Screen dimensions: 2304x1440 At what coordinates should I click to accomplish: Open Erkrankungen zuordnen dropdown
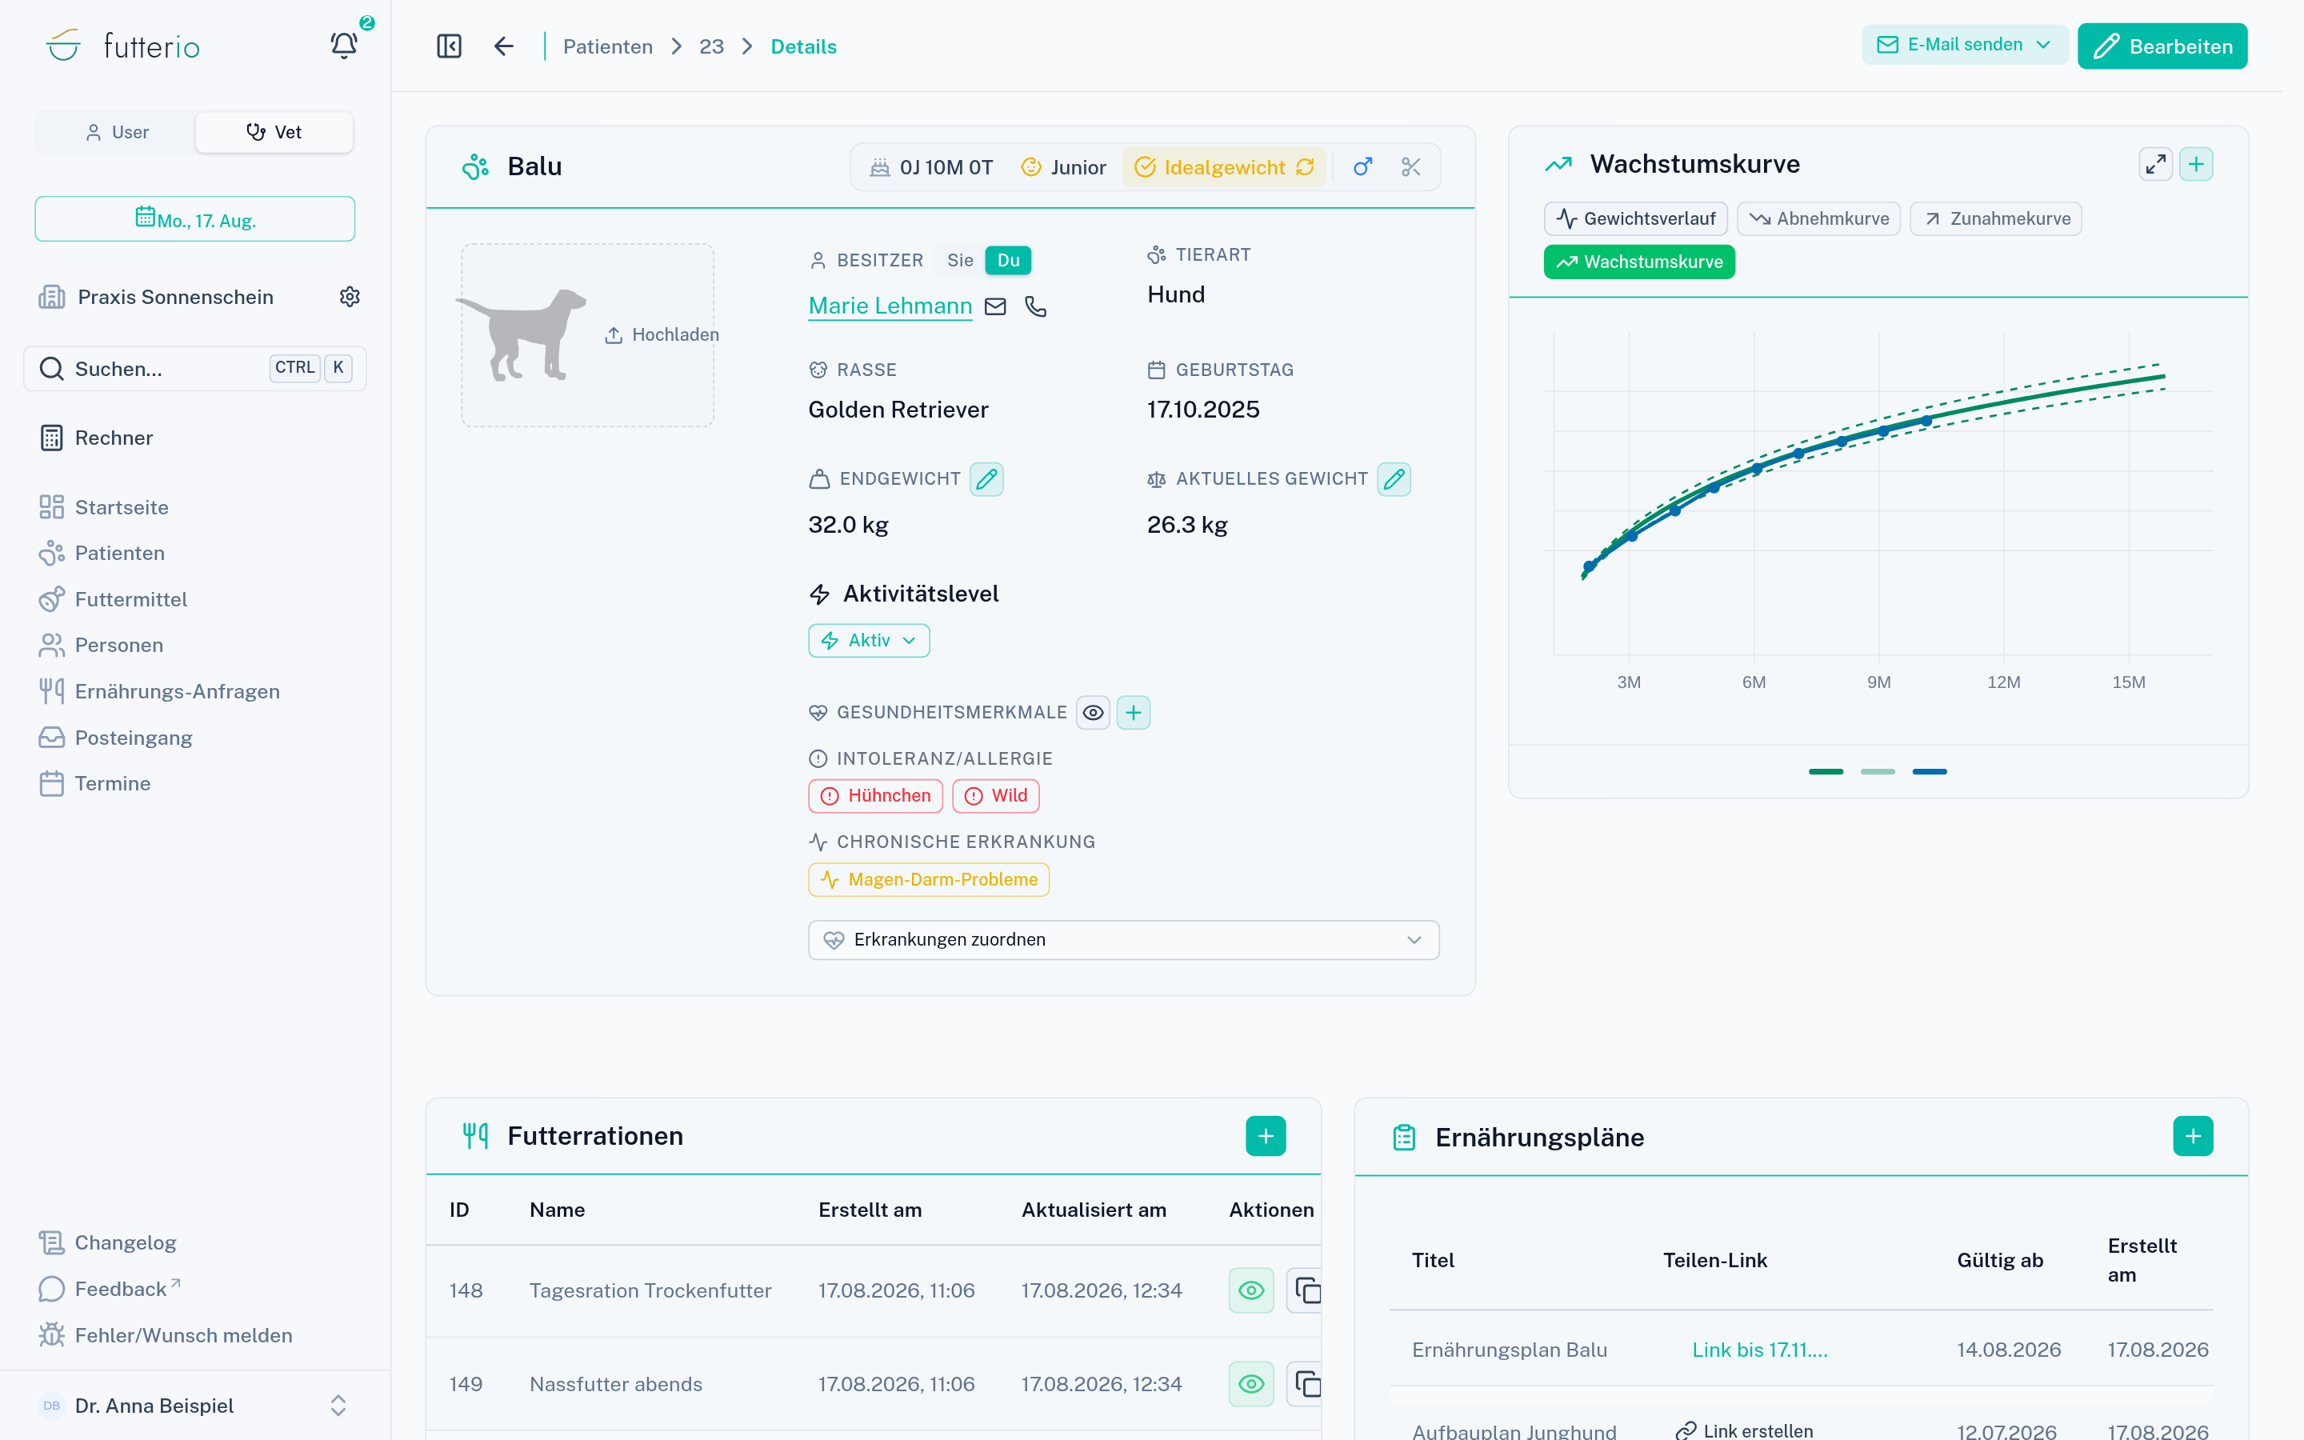(1123, 940)
